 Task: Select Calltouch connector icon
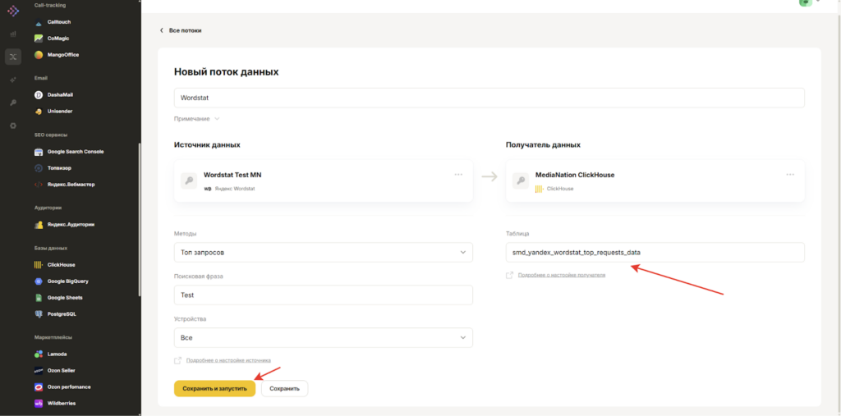(39, 22)
